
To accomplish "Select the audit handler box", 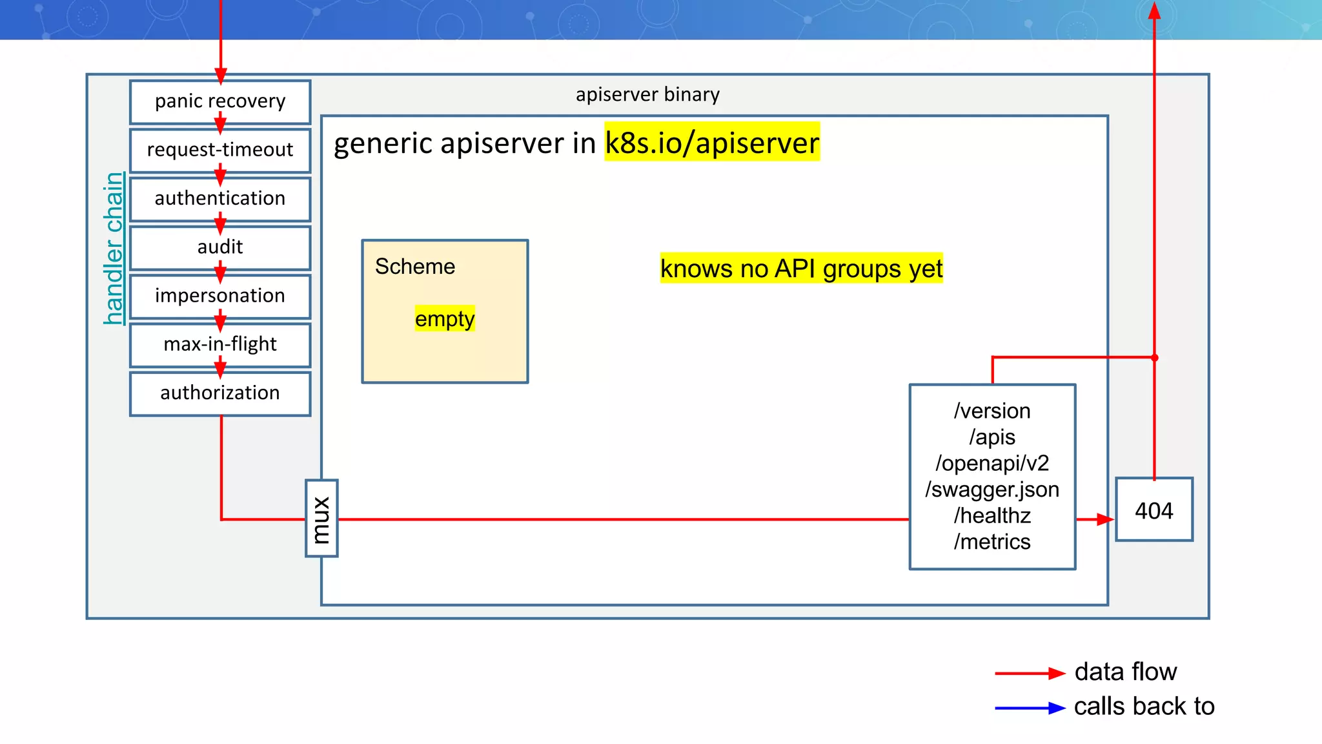I will point(220,247).
